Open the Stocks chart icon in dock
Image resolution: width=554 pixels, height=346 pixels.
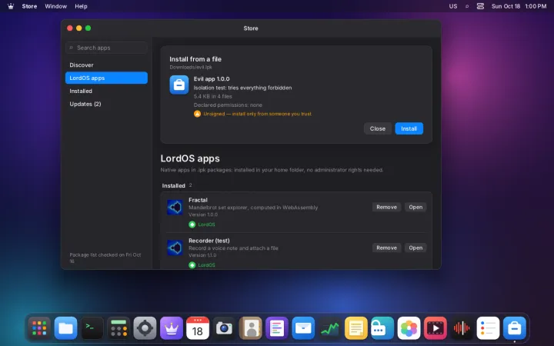click(x=329, y=328)
